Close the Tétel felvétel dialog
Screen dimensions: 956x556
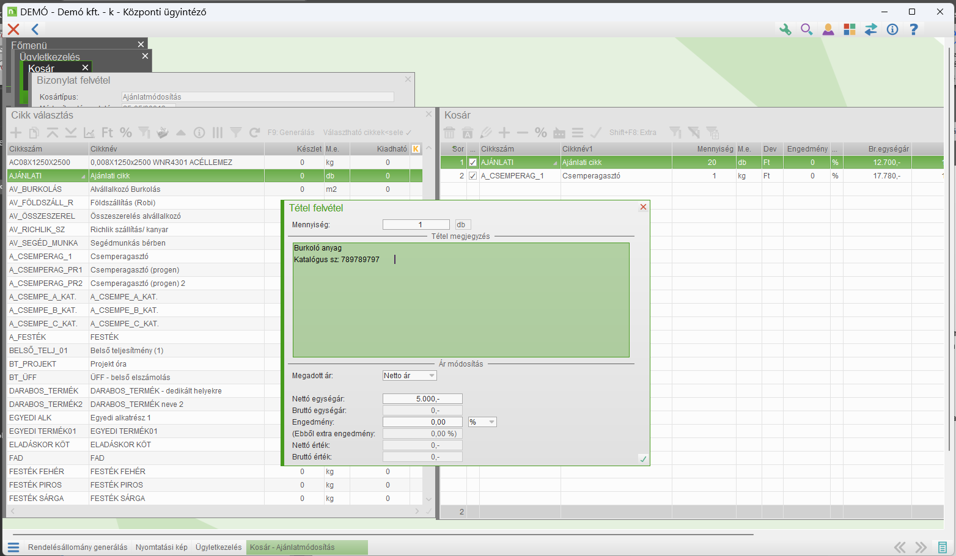pos(643,207)
